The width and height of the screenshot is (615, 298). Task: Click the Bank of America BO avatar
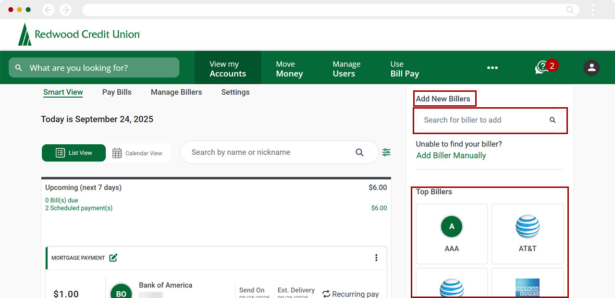[121, 291]
